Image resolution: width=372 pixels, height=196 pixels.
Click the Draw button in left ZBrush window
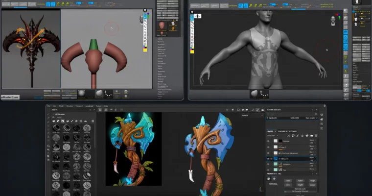(53, 4)
